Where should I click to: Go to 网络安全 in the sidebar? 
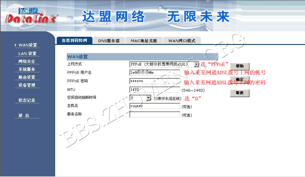[x=27, y=62]
